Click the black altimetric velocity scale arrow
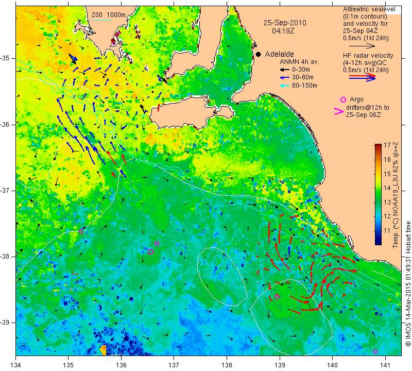The image size is (412, 371). click(362, 46)
